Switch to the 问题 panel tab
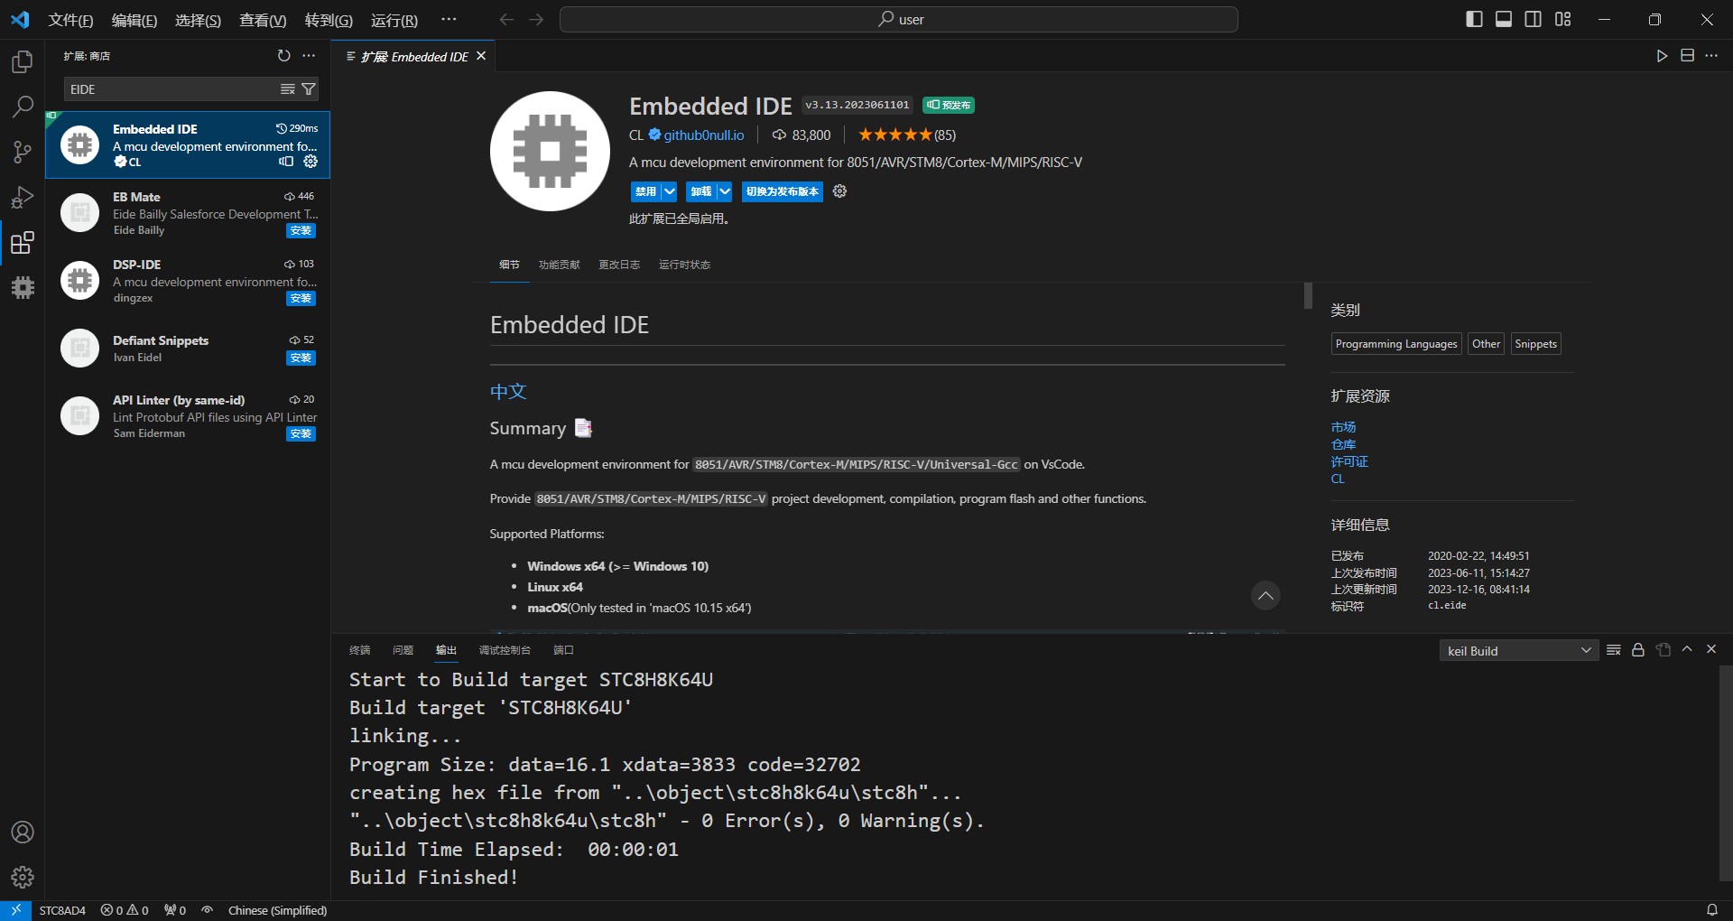Screen dimensions: 1733x921 pos(403,650)
